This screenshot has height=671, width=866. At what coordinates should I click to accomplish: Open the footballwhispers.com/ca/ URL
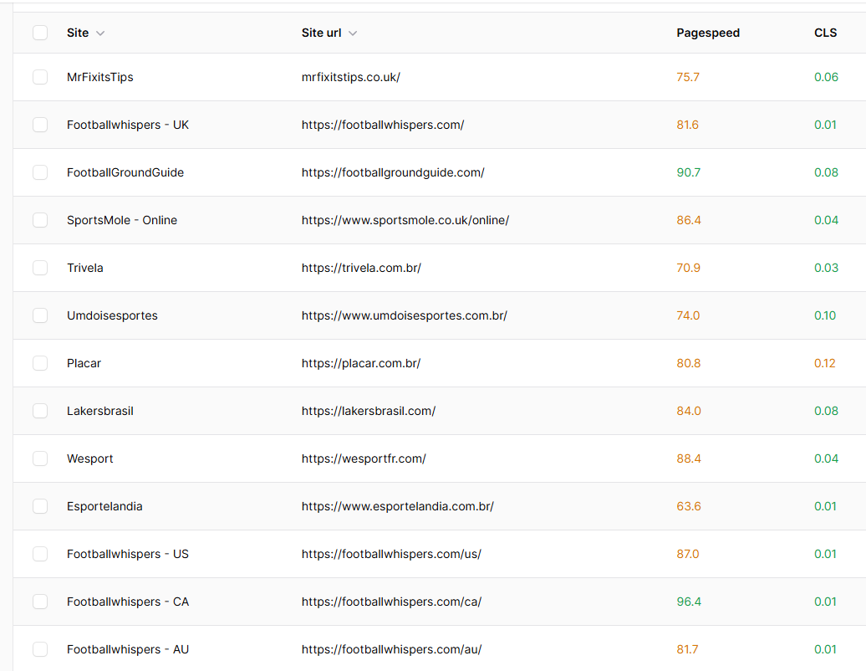391,602
